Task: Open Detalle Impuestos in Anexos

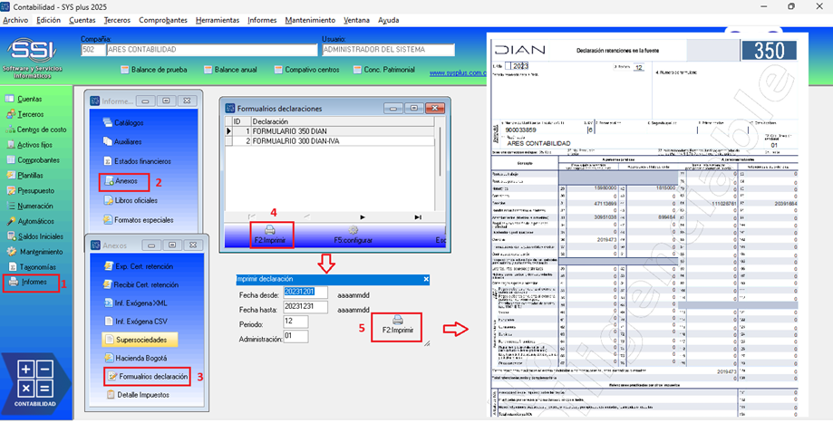Action: [x=138, y=395]
